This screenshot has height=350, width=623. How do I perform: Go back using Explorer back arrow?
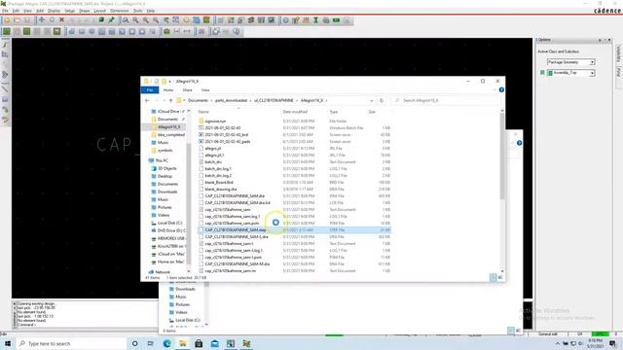[x=147, y=101]
